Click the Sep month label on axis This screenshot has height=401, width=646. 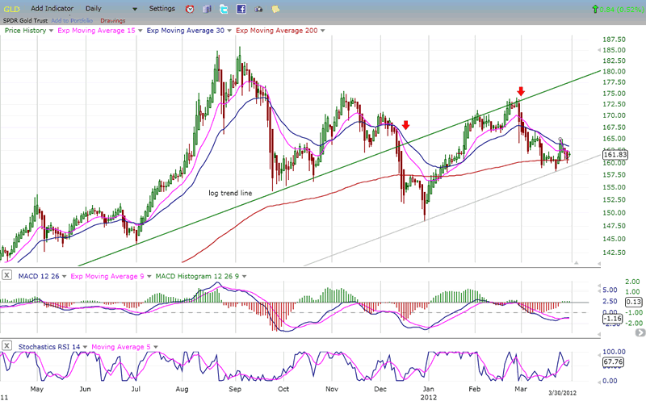click(235, 389)
